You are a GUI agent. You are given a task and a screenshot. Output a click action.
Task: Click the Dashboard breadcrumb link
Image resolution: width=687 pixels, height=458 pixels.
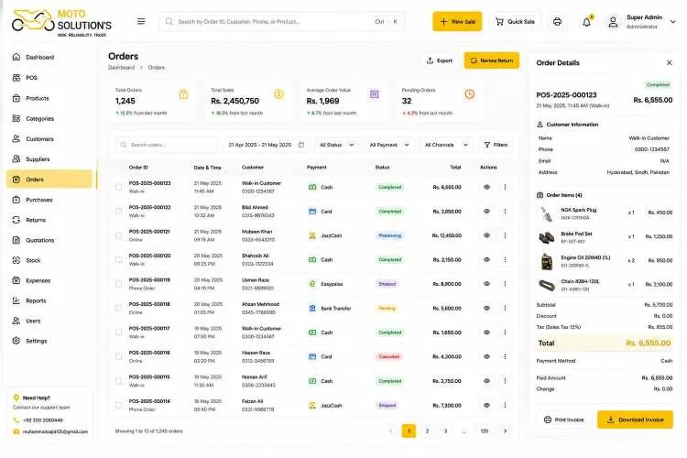click(x=121, y=68)
